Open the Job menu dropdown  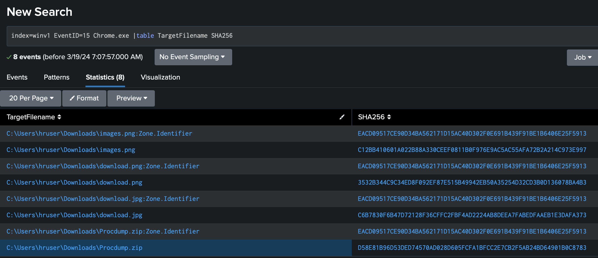582,57
